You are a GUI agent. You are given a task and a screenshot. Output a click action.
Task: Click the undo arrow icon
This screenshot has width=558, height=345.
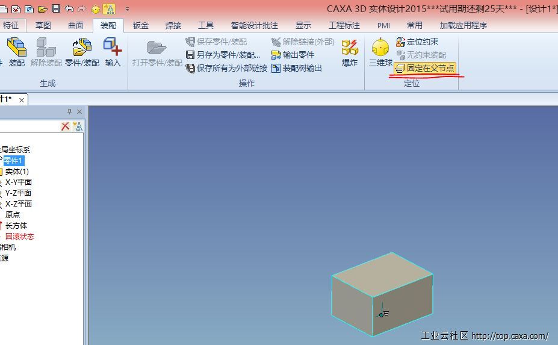[x=69, y=8]
